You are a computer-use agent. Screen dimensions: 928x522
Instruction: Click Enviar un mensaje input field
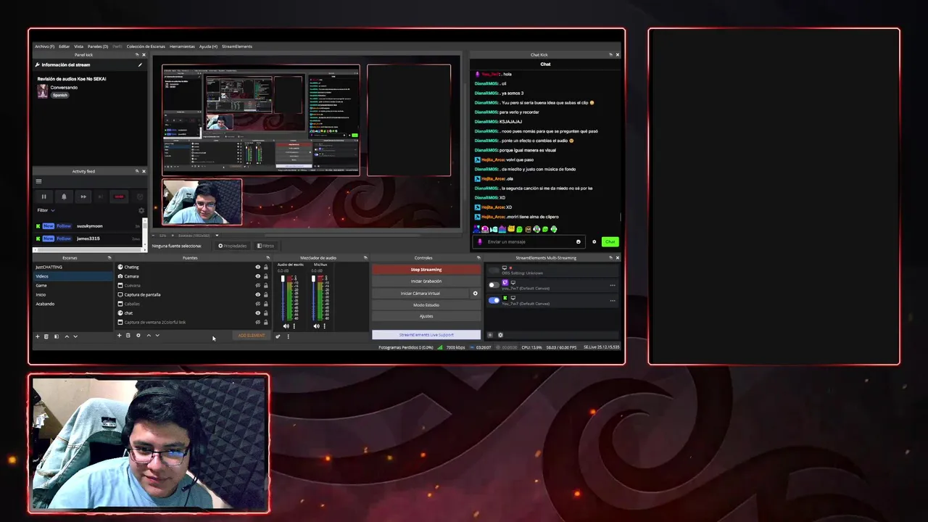[528, 241]
